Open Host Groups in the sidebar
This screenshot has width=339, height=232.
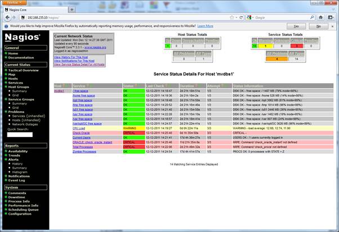click(19, 87)
